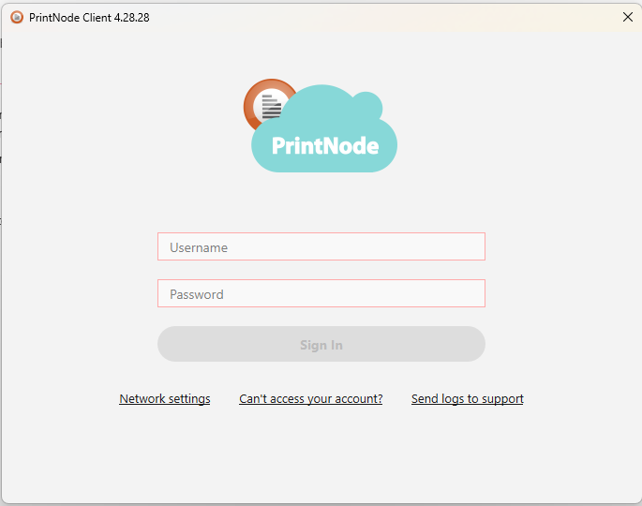Click the PrintNode Client 4.28.28 window title

[89, 17]
